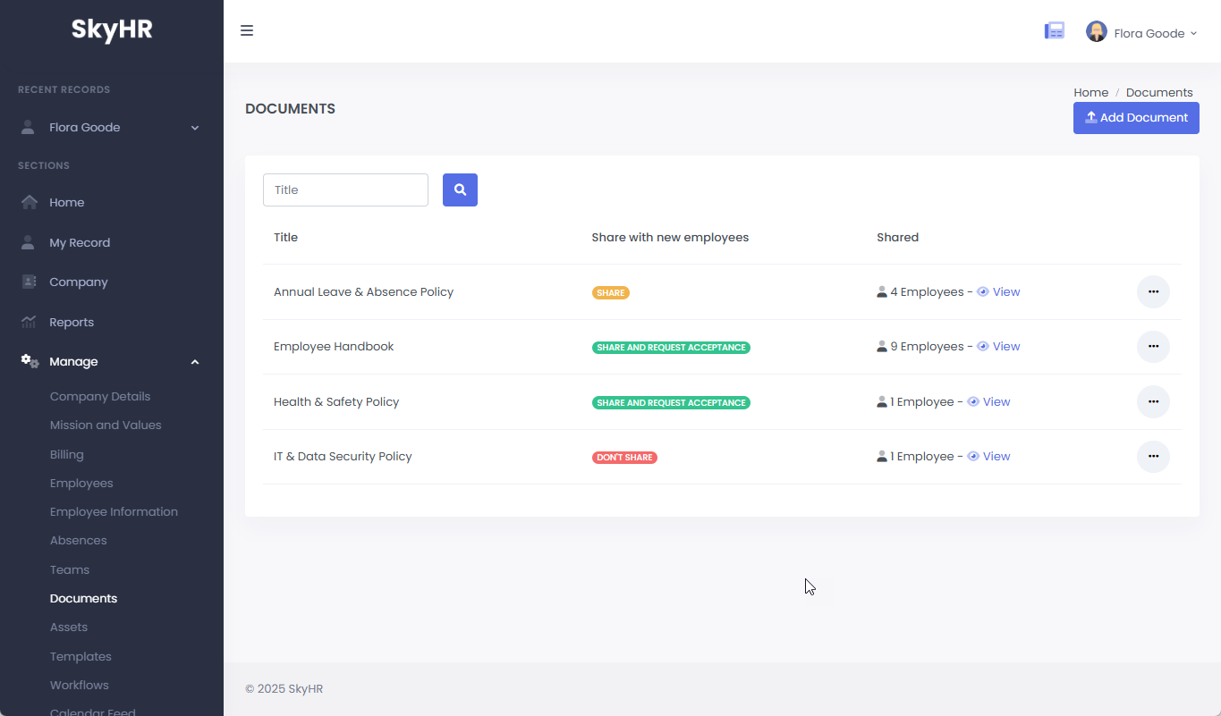Open the news feed icon in header
Screen dimensions: 1221x716
click(1055, 31)
